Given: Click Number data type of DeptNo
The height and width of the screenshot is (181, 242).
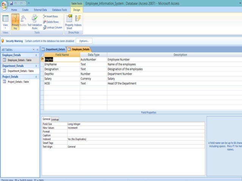Looking at the screenshot, I should [x=94, y=74].
